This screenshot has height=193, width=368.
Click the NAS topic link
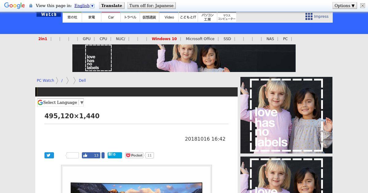[270, 39]
